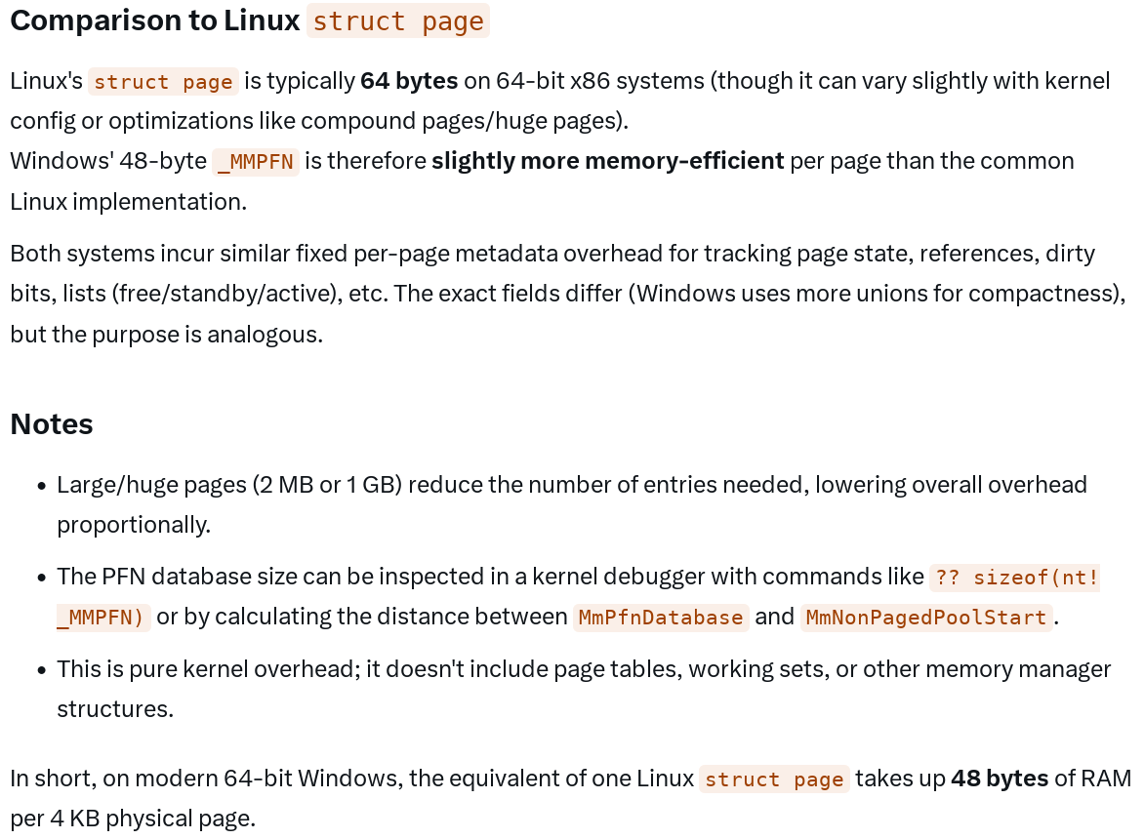Click the bold "64 bytes" text
Screen dimensions: 1144x839
[x=409, y=81]
